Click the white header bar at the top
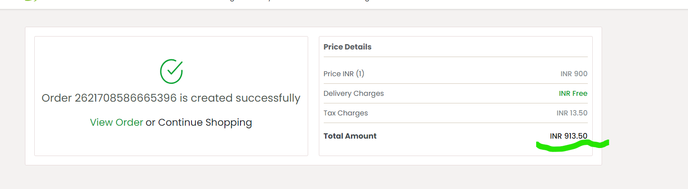This screenshot has height=189, width=688. tap(344, 4)
